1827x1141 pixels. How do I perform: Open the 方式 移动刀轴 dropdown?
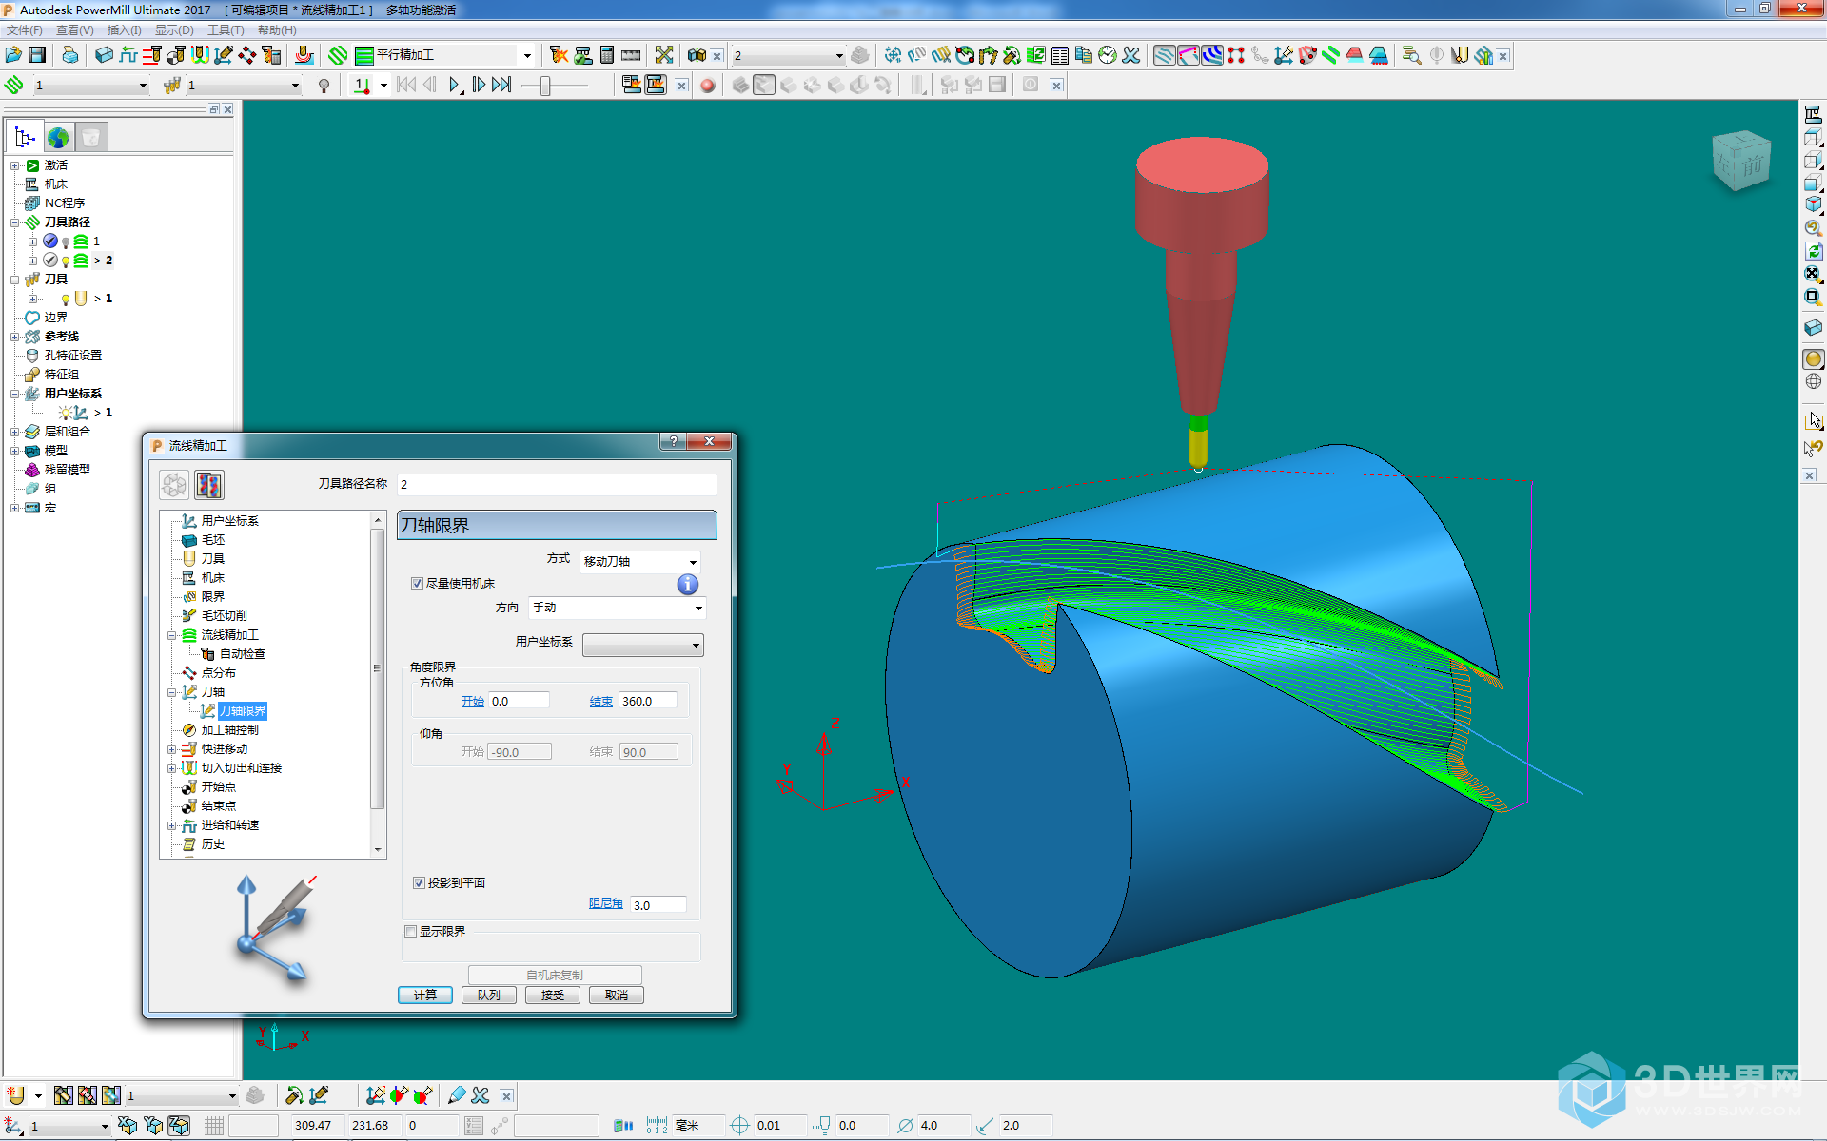(x=640, y=562)
